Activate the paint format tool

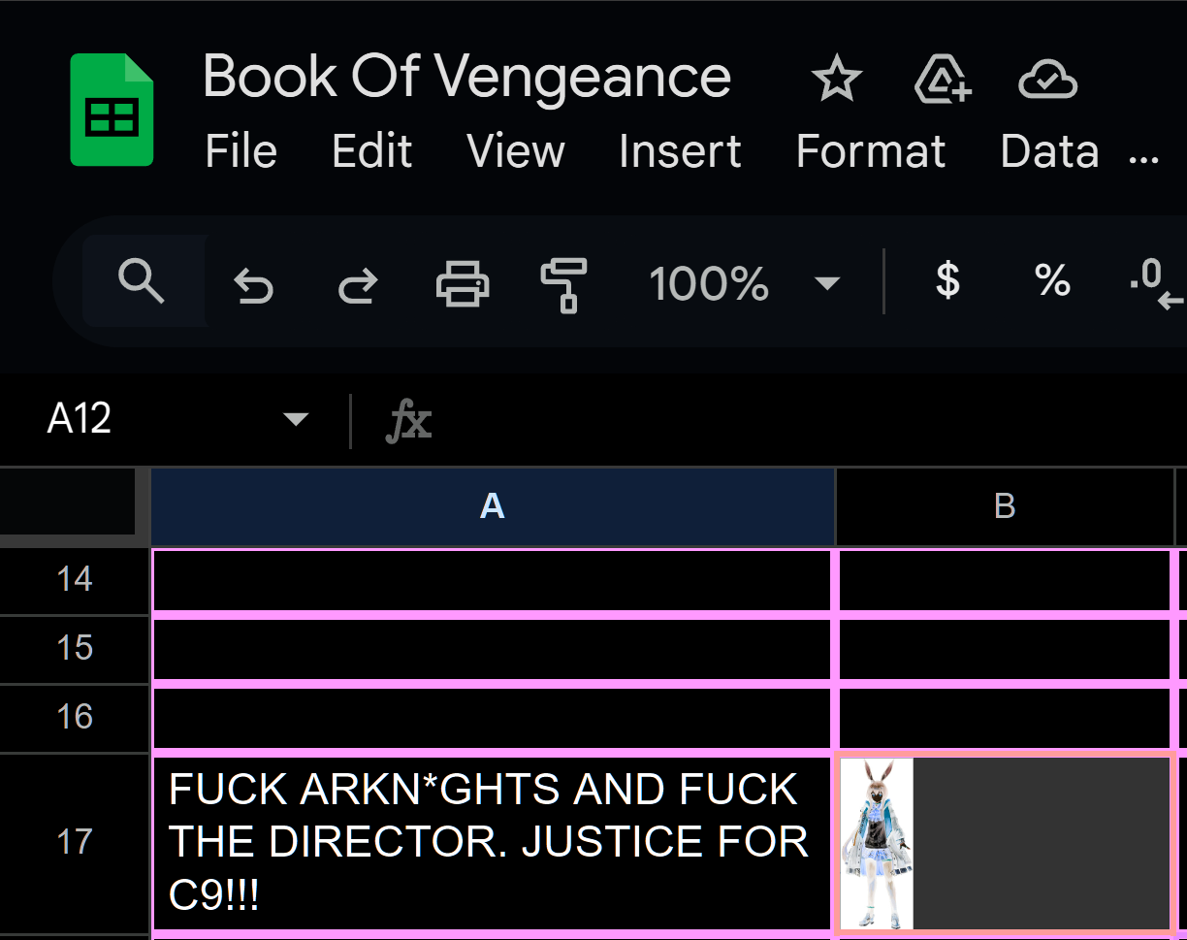564,285
